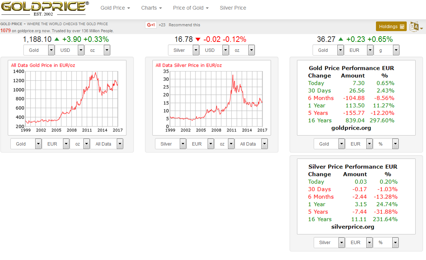Open the Silver metal dropdown under 16.78
This screenshot has width=426, height=260.
point(184,50)
